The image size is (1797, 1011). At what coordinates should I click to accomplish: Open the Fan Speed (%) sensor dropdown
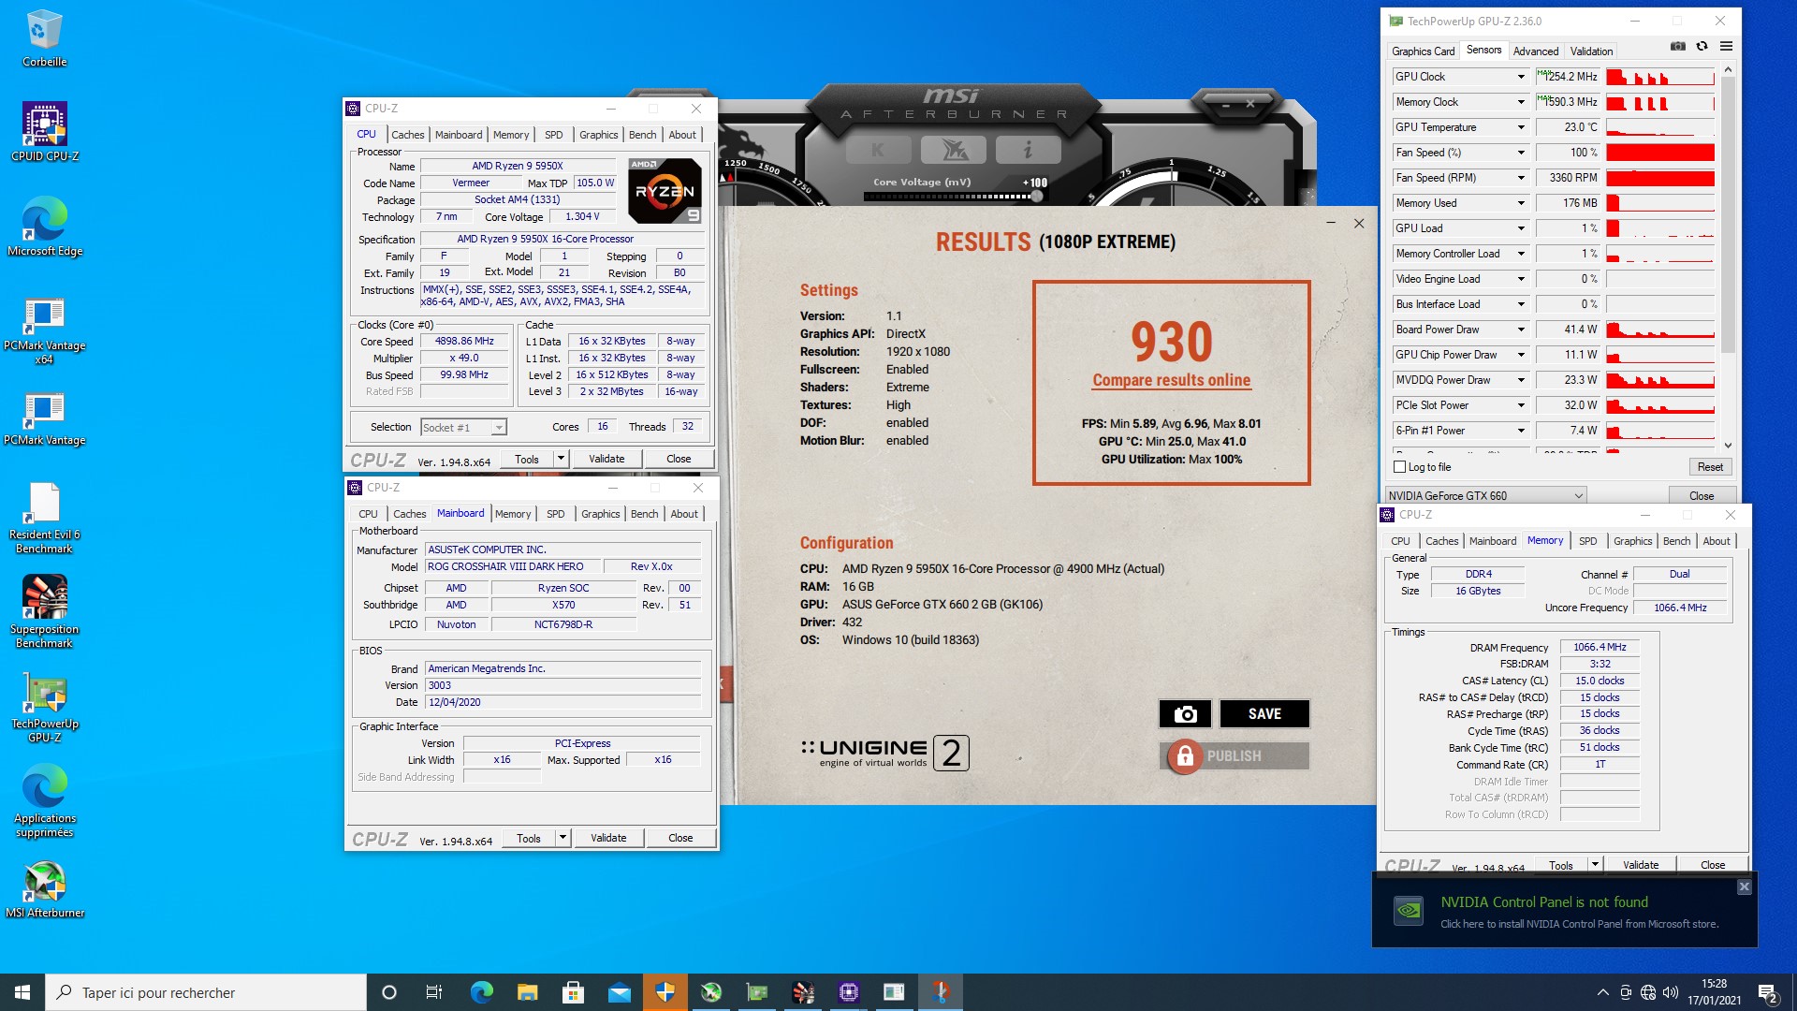(1521, 153)
